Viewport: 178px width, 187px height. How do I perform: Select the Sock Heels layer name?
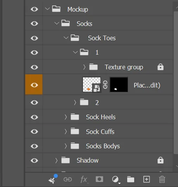pyautogui.click(x=101, y=117)
